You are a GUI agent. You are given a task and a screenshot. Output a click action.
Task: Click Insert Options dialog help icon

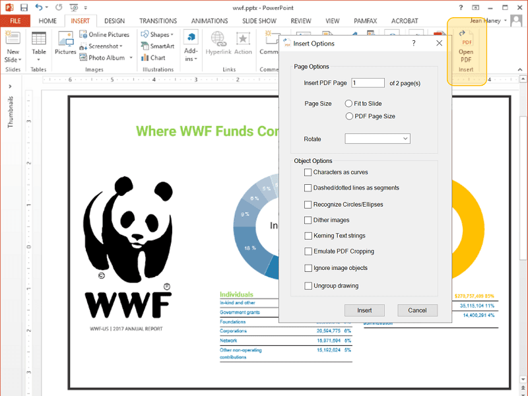[414, 43]
